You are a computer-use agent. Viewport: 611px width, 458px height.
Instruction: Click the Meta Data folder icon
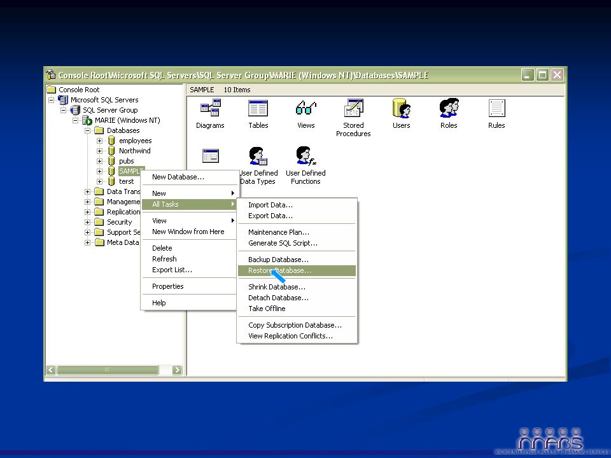click(99, 242)
